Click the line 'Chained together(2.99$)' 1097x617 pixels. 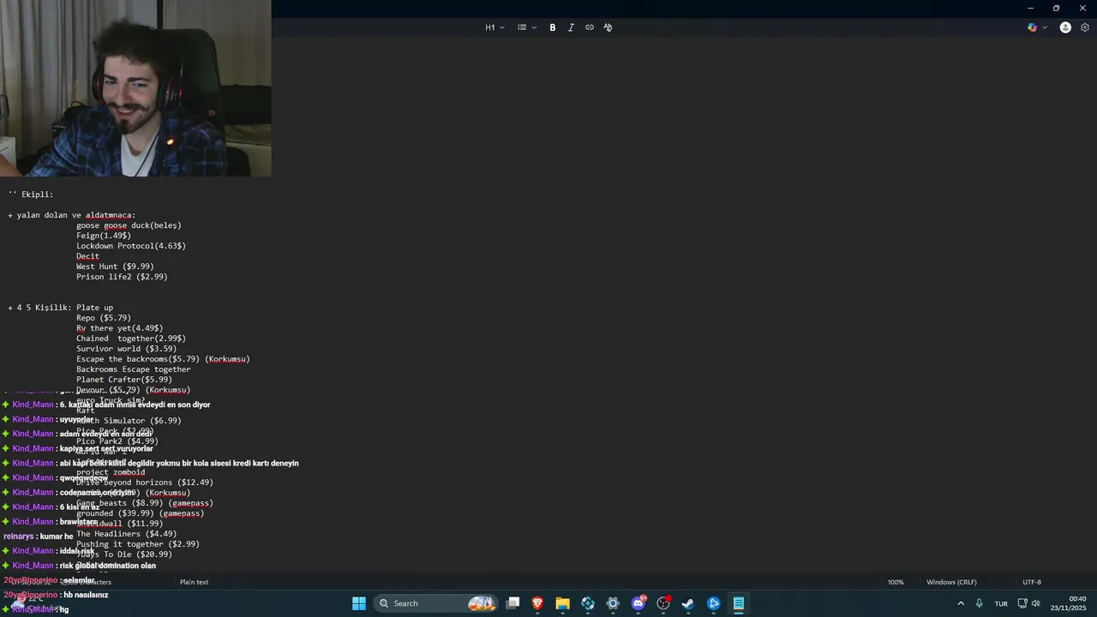131,338
